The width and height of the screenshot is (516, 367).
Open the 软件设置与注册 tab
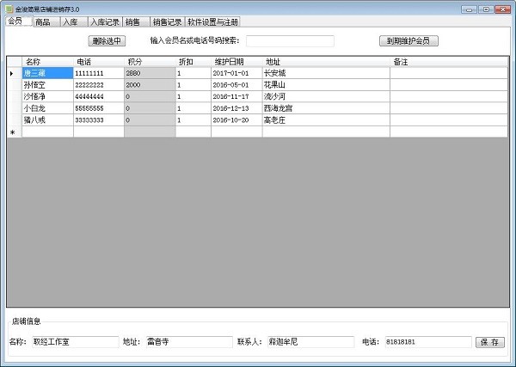[x=212, y=21]
